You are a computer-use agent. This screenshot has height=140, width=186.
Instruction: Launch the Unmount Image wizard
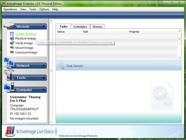(x=26, y=52)
